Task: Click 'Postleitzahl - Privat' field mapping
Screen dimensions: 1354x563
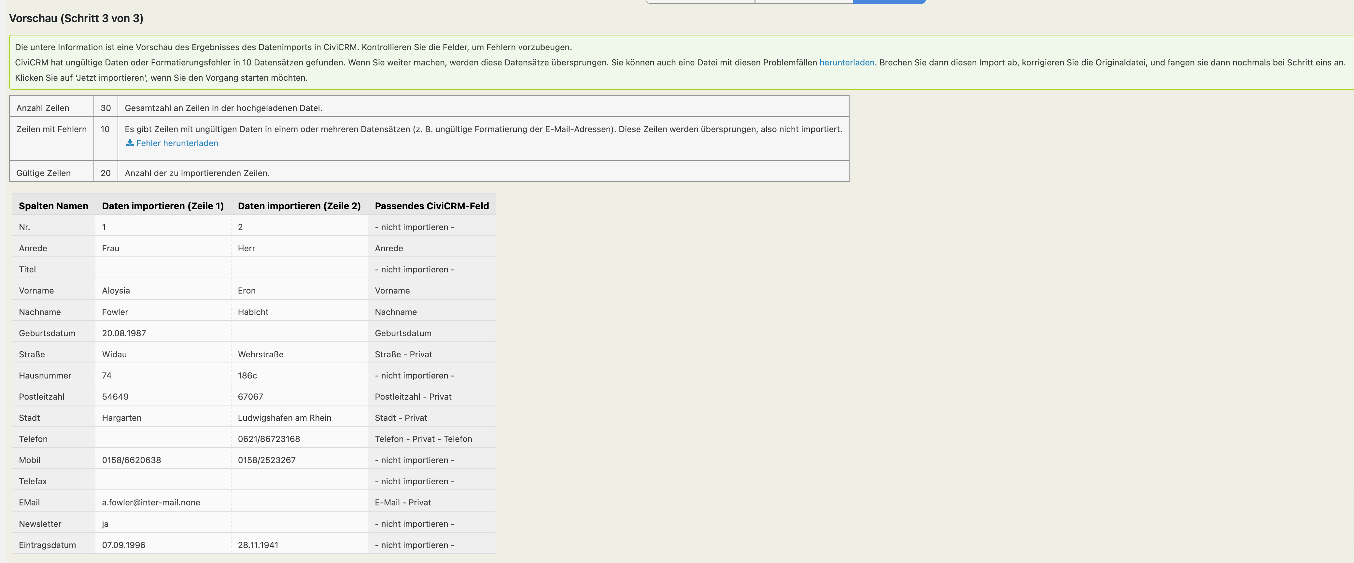Action: pyautogui.click(x=413, y=397)
